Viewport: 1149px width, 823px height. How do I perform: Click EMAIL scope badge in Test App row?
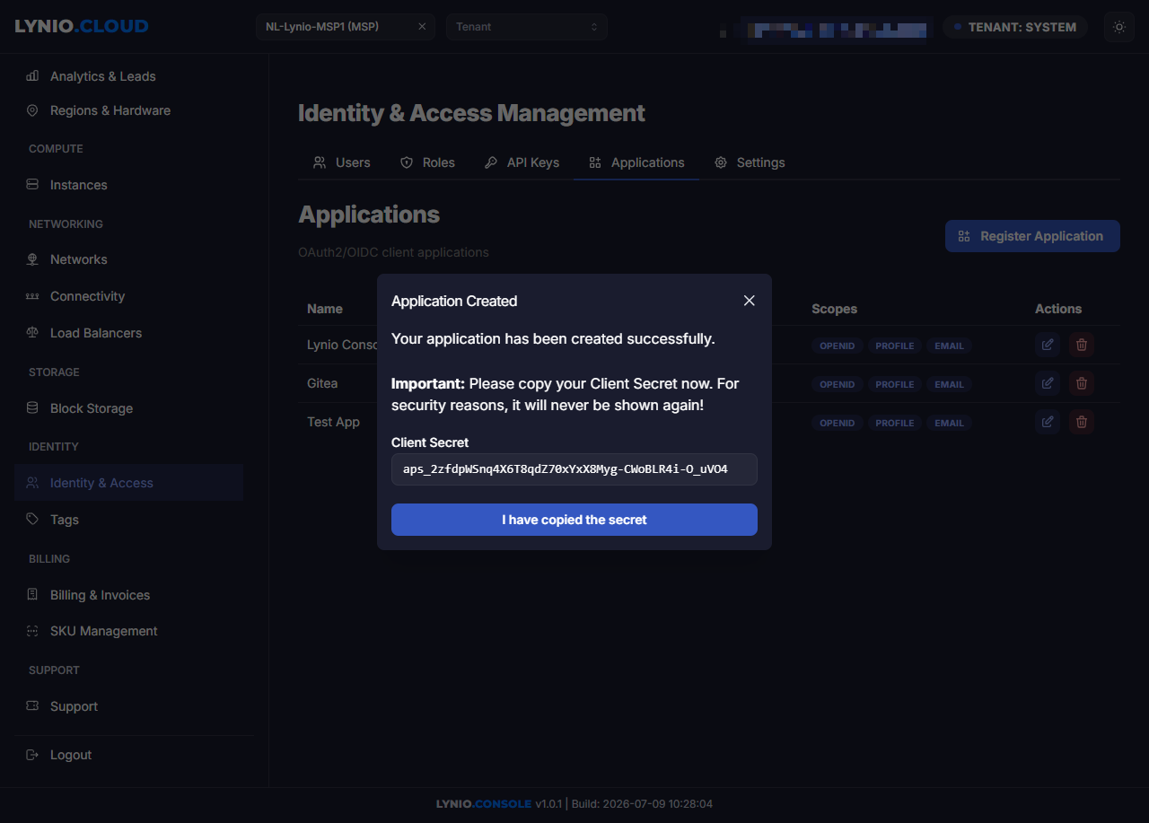click(949, 423)
